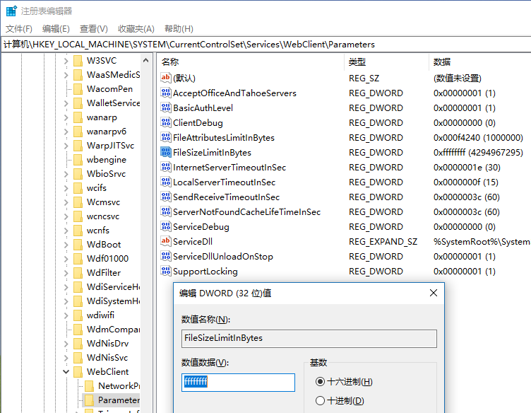This screenshot has width=531, height=413.
Task: Expand the WarpJITSvc tree node
Action: 66,146
